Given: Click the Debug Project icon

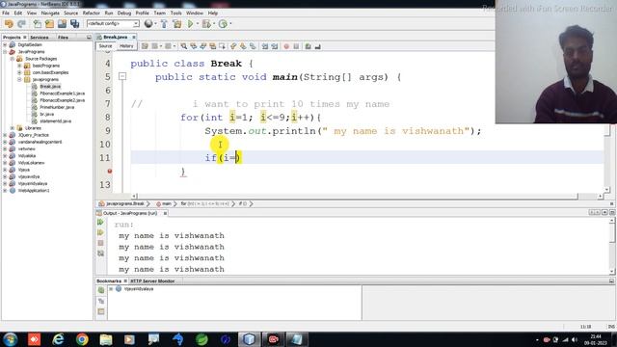Looking at the screenshot, I should [206, 23].
